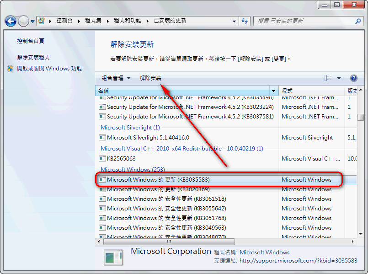Click 解除安裝 in the toolbar
Image resolution: width=368 pixels, height=274 pixels.
(150, 78)
